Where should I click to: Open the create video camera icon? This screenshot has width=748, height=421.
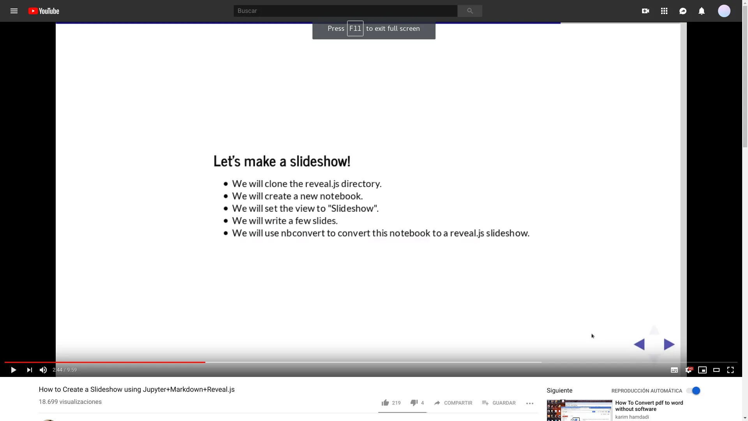tap(646, 11)
